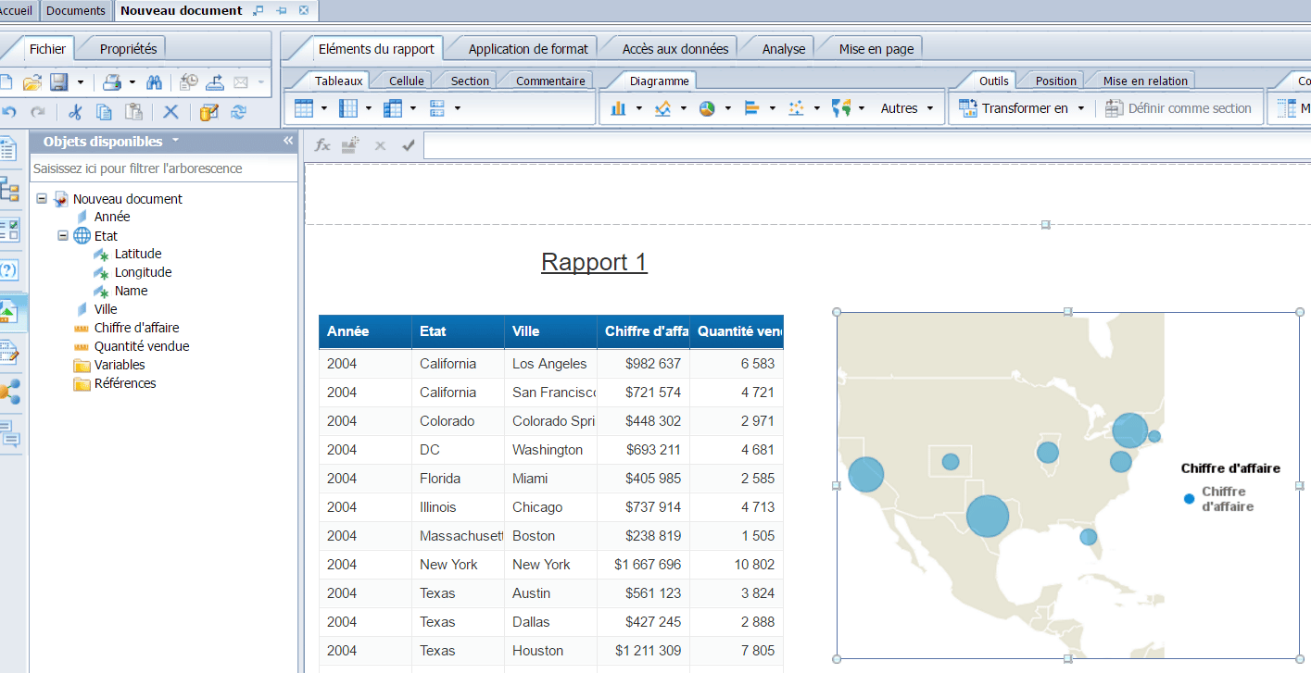Click the tree filter input field

click(163, 168)
